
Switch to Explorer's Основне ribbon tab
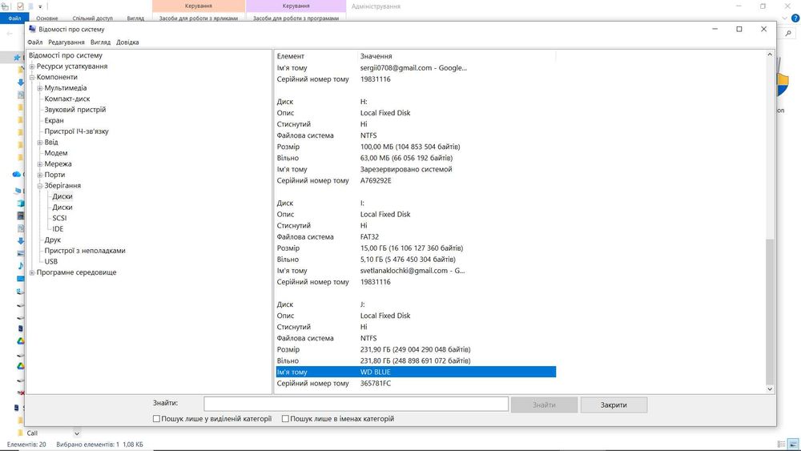(x=47, y=18)
